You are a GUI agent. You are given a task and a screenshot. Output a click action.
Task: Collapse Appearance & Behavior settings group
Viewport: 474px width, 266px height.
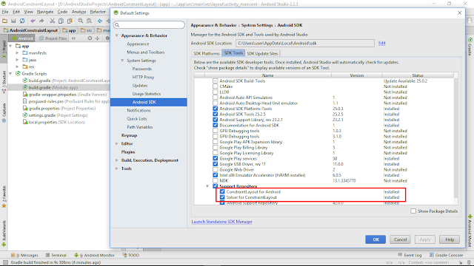click(117, 35)
